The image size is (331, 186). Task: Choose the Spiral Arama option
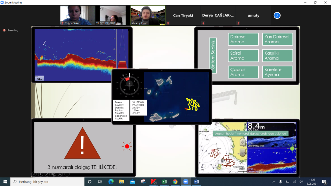pos(243,56)
